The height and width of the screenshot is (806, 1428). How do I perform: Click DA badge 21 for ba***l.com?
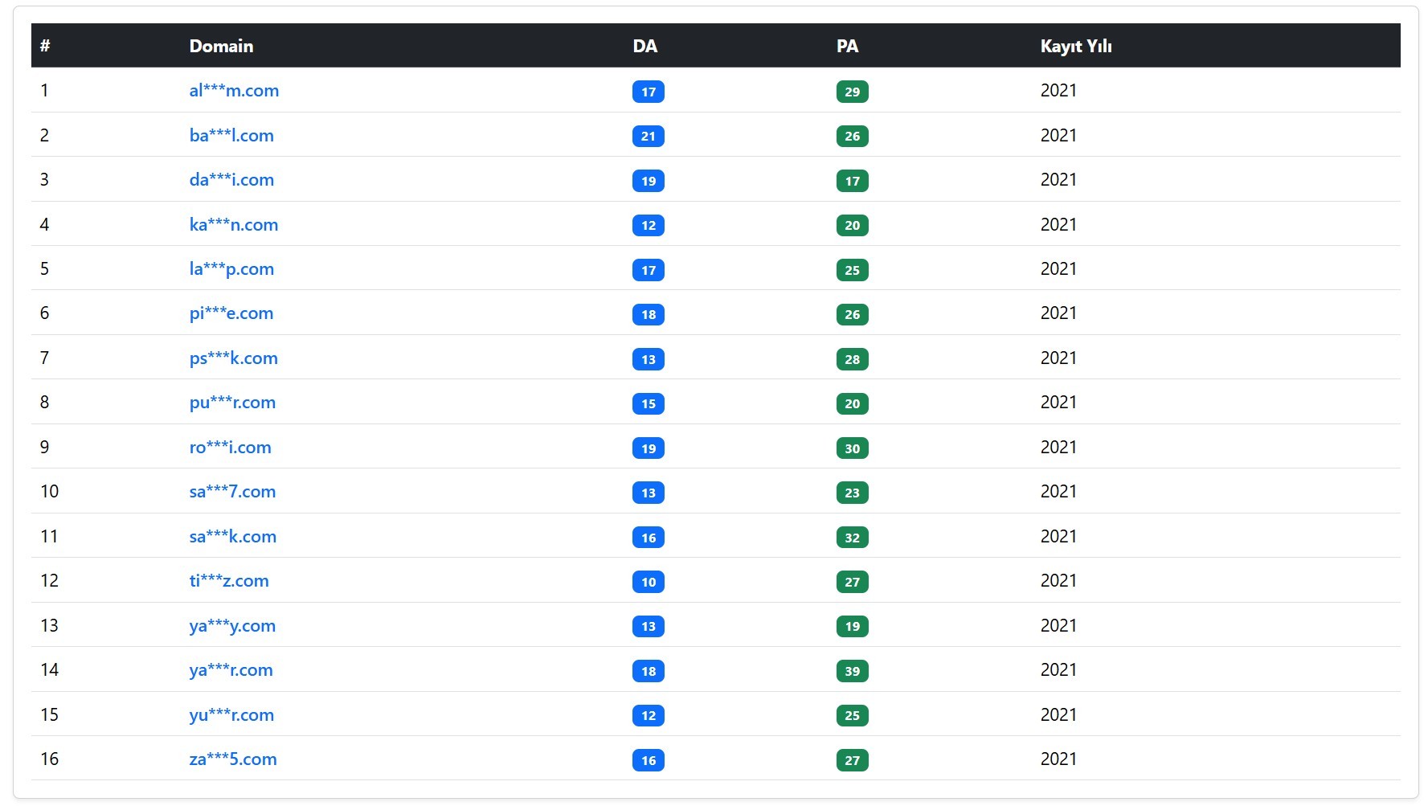tap(648, 137)
